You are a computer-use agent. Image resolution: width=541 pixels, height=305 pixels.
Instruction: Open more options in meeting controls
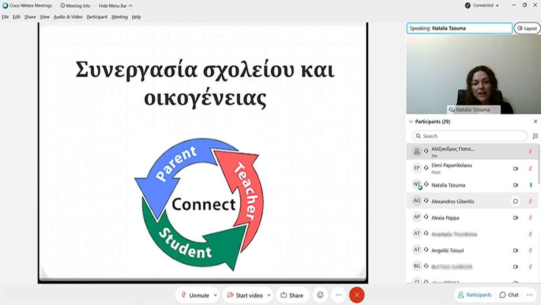(x=338, y=295)
